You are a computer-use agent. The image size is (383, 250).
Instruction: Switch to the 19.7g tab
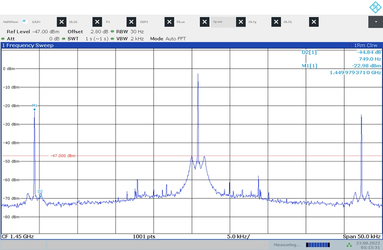coord(252,22)
